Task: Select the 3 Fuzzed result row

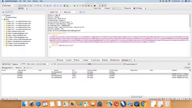Action: coord(95,77)
